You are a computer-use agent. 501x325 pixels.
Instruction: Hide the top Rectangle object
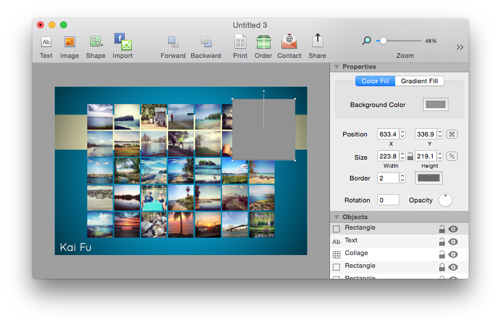pos(453,229)
